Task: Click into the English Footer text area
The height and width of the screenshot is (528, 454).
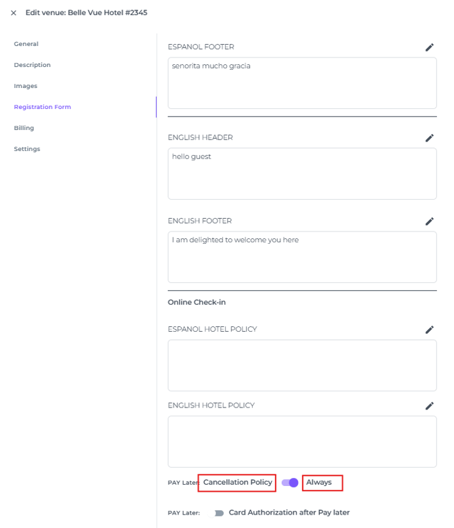Action: click(x=302, y=257)
